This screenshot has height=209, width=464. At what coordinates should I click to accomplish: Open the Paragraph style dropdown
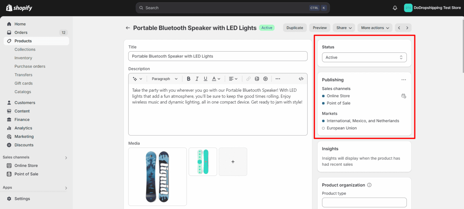coord(165,79)
